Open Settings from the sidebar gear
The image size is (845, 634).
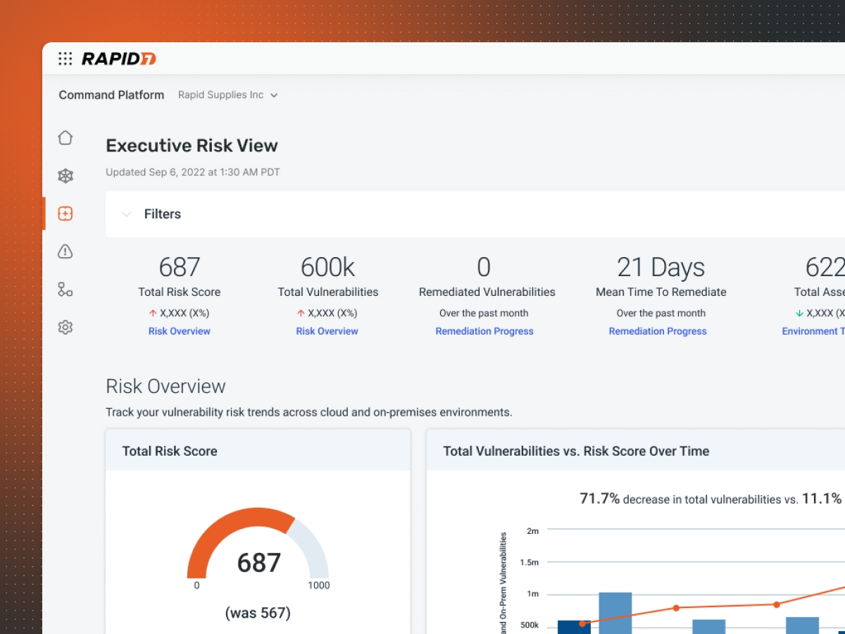tap(65, 327)
